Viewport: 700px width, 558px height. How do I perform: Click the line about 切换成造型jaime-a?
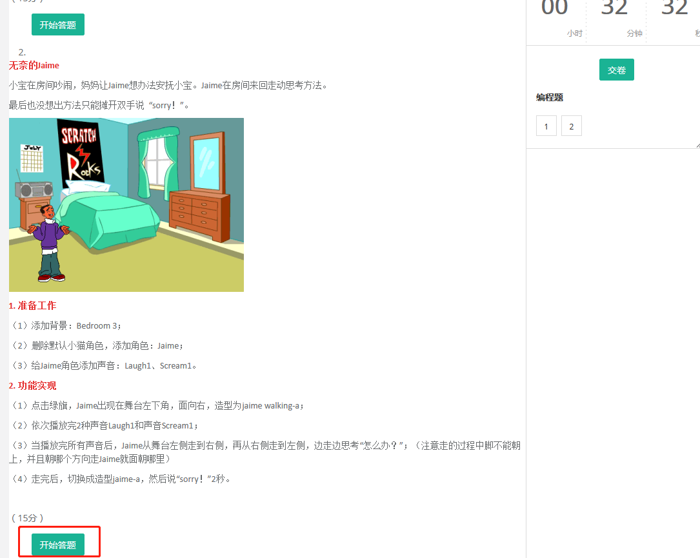coord(120,479)
